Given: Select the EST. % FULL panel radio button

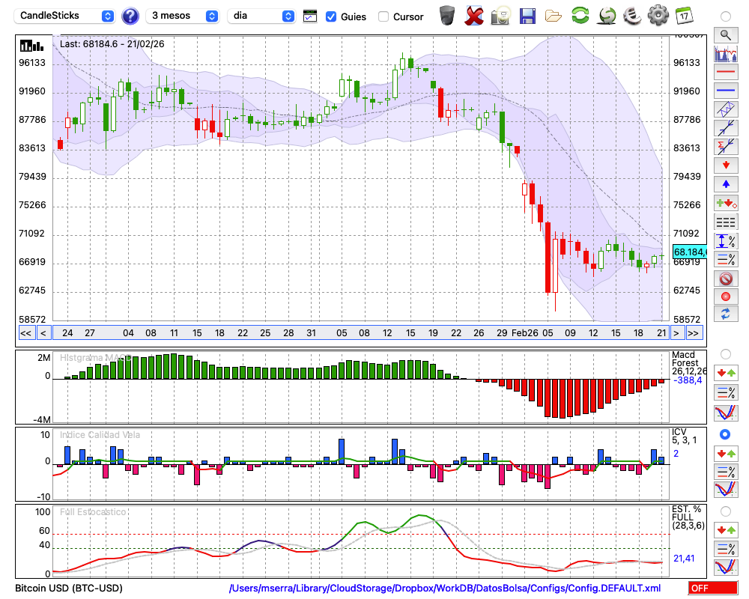Looking at the screenshot, I should [x=726, y=511].
